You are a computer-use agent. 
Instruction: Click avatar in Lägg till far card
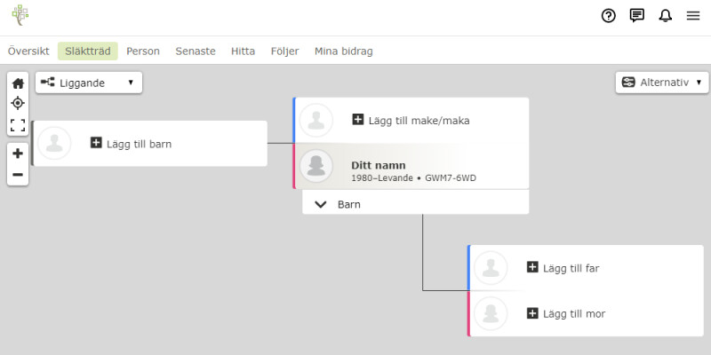click(x=491, y=268)
